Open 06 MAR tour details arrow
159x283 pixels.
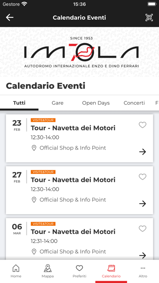142,255
